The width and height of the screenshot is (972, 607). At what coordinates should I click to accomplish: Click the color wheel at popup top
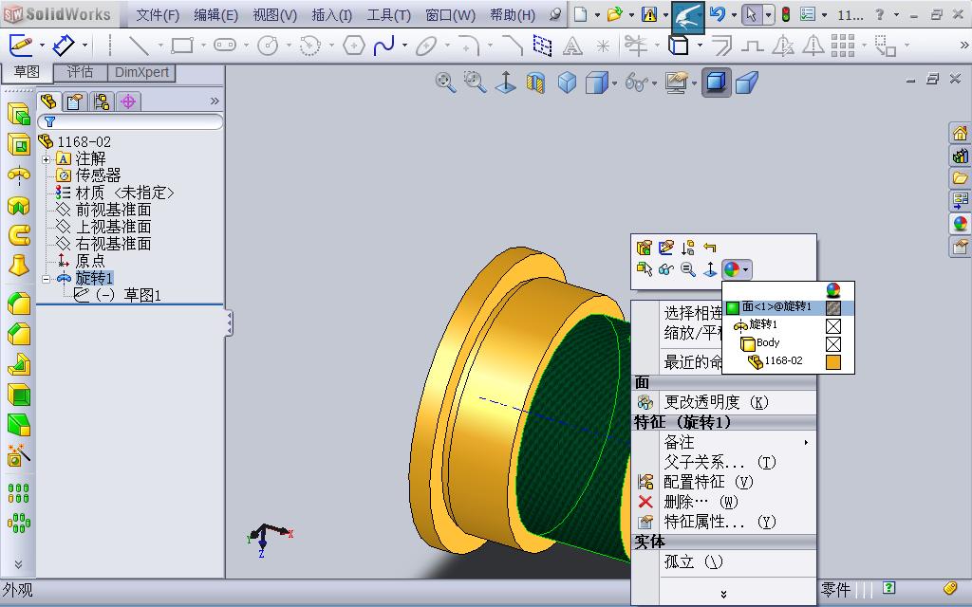click(x=833, y=290)
